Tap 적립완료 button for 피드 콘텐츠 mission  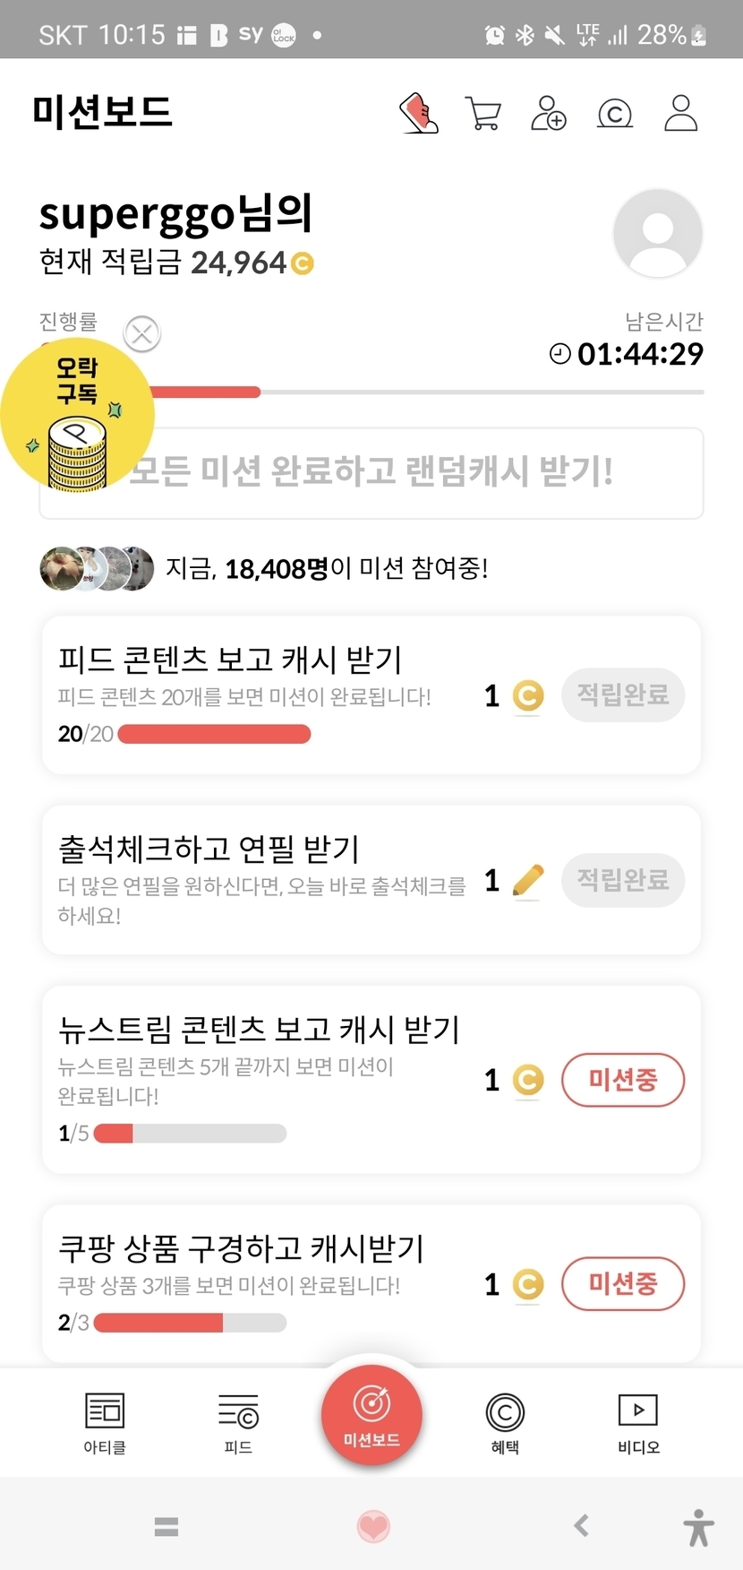(x=623, y=694)
